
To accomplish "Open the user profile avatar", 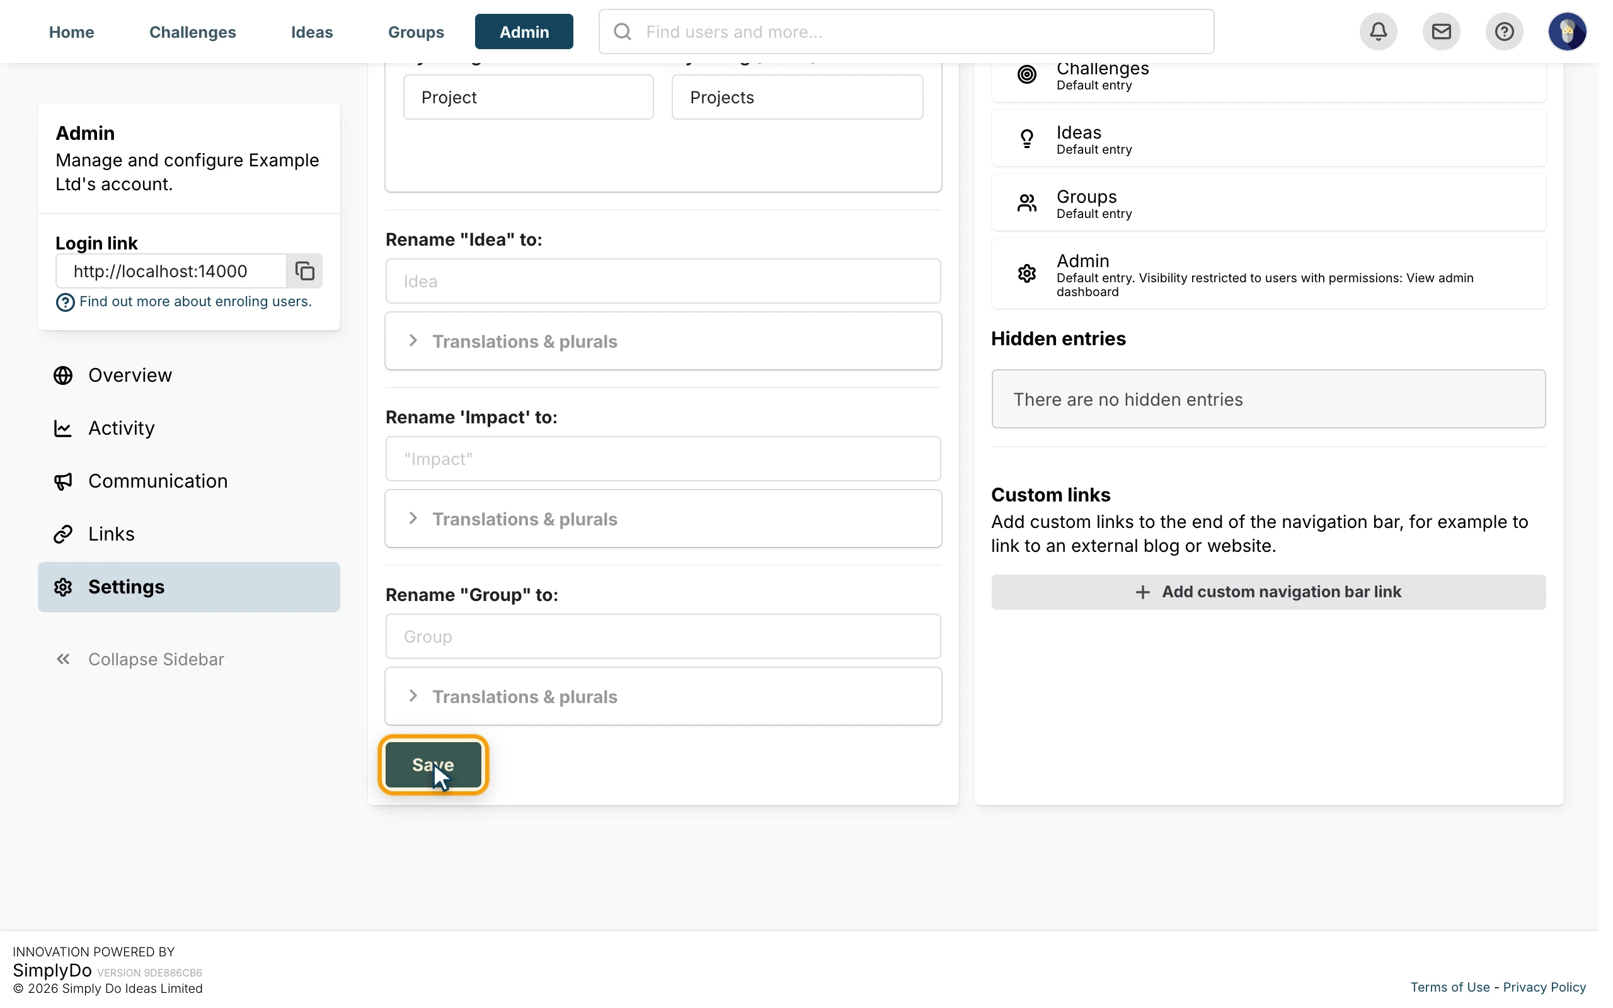I will tap(1567, 31).
